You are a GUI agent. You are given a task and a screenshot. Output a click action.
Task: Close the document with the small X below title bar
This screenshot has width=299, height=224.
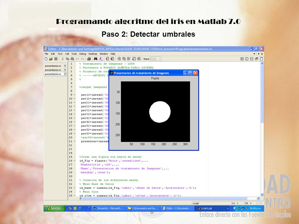click(x=262, y=54)
